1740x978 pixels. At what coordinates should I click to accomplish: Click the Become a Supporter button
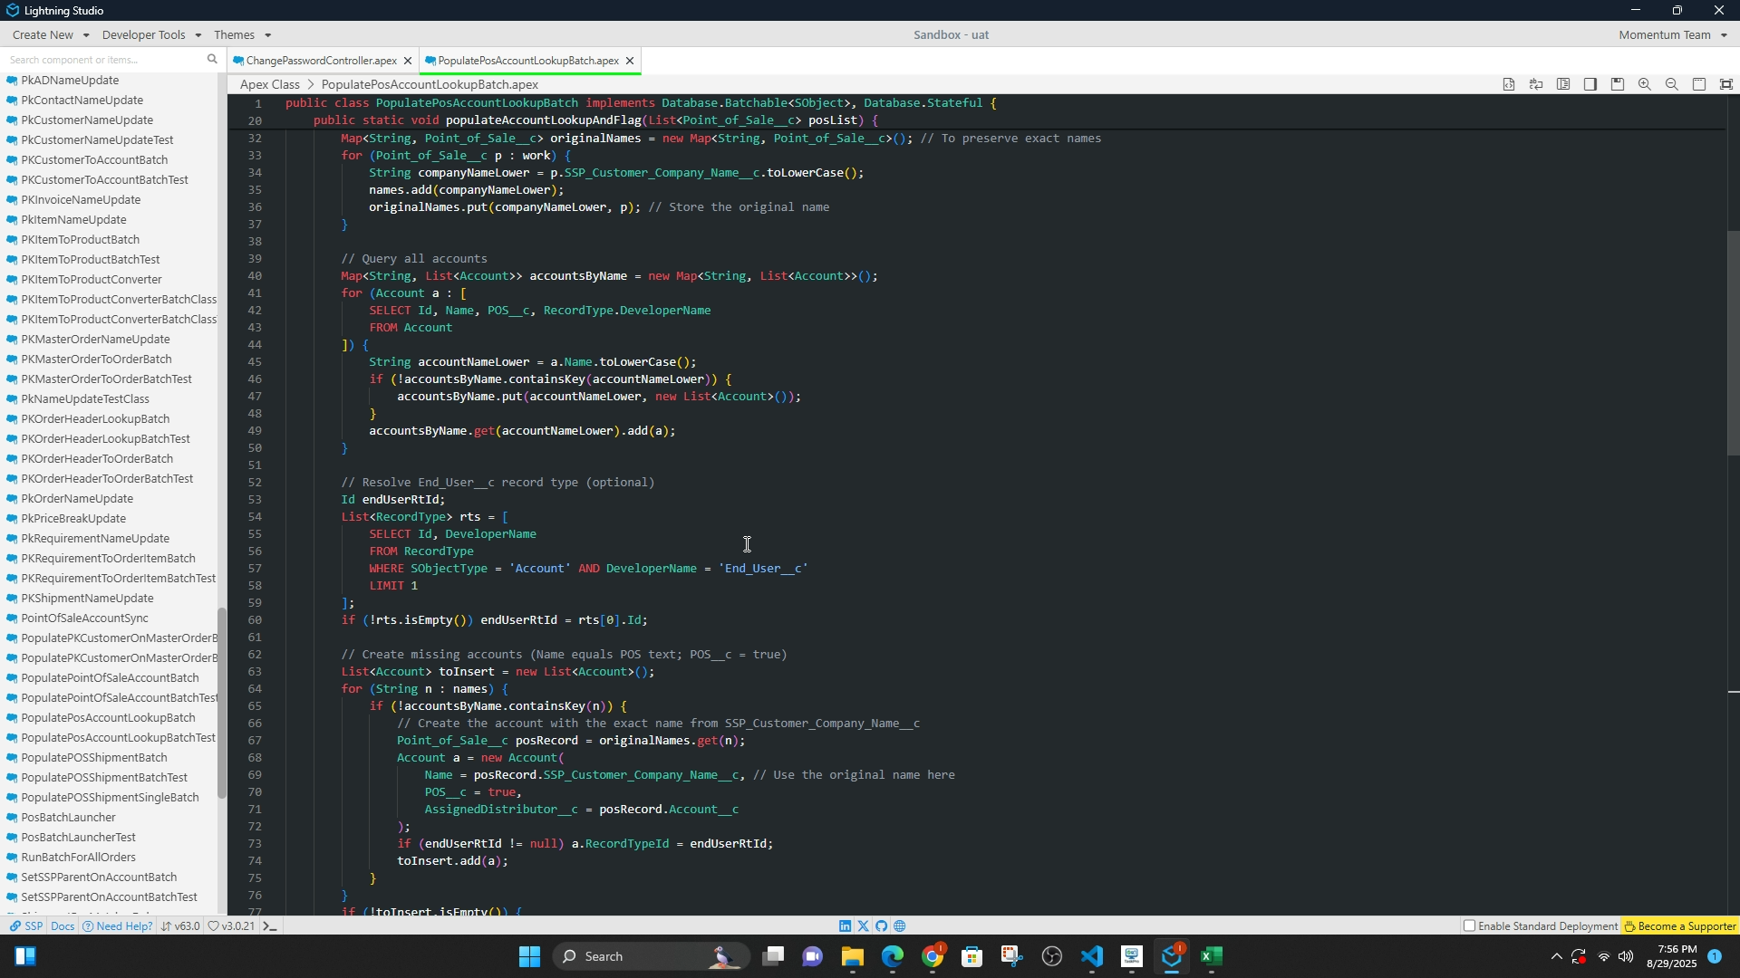tap(1679, 926)
